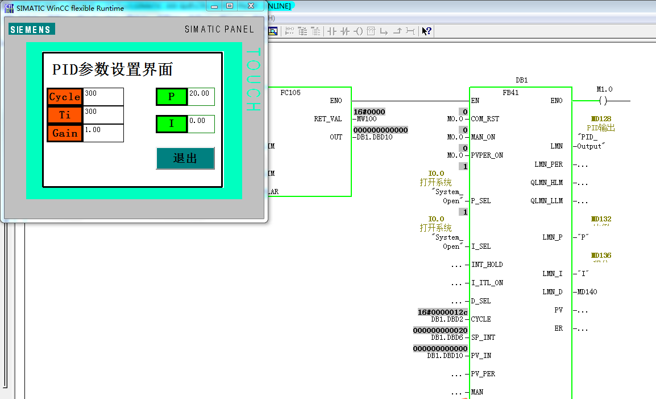Click the dotted block tree toolbar icon

click(316, 31)
